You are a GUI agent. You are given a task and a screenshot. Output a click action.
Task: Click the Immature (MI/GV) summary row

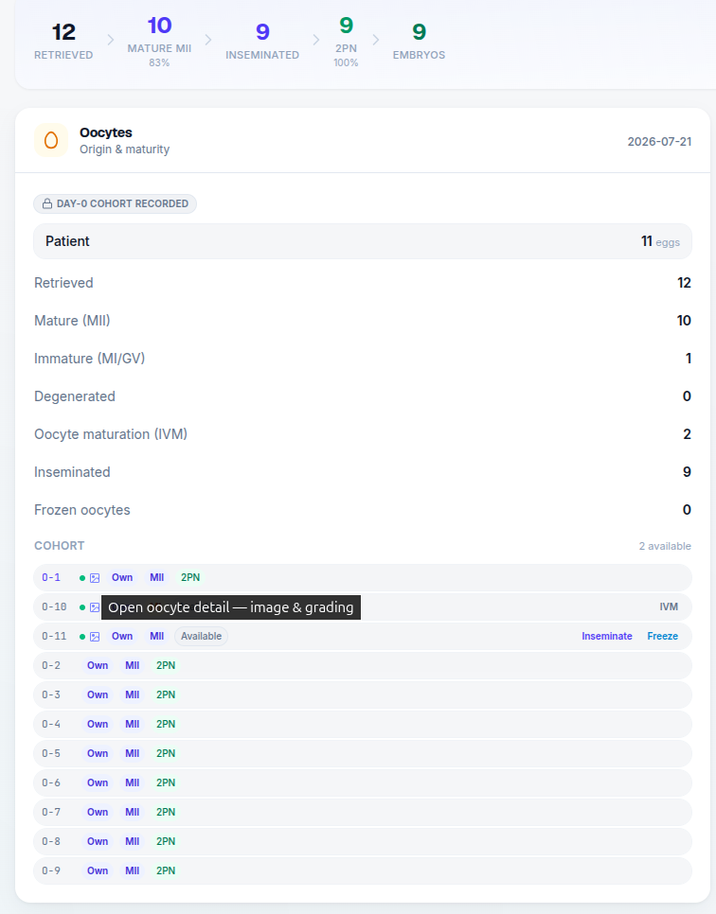(363, 359)
